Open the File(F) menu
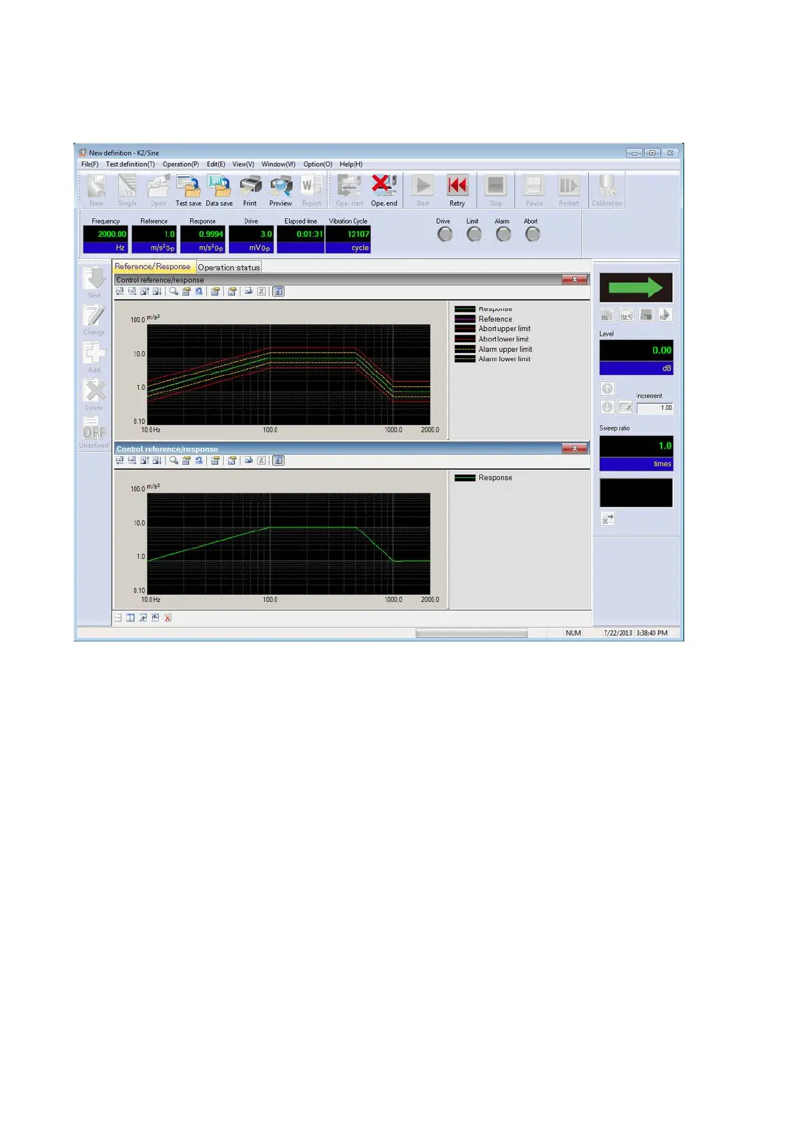The height and width of the screenshot is (1124, 795). pyautogui.click(x=89, y=164)
